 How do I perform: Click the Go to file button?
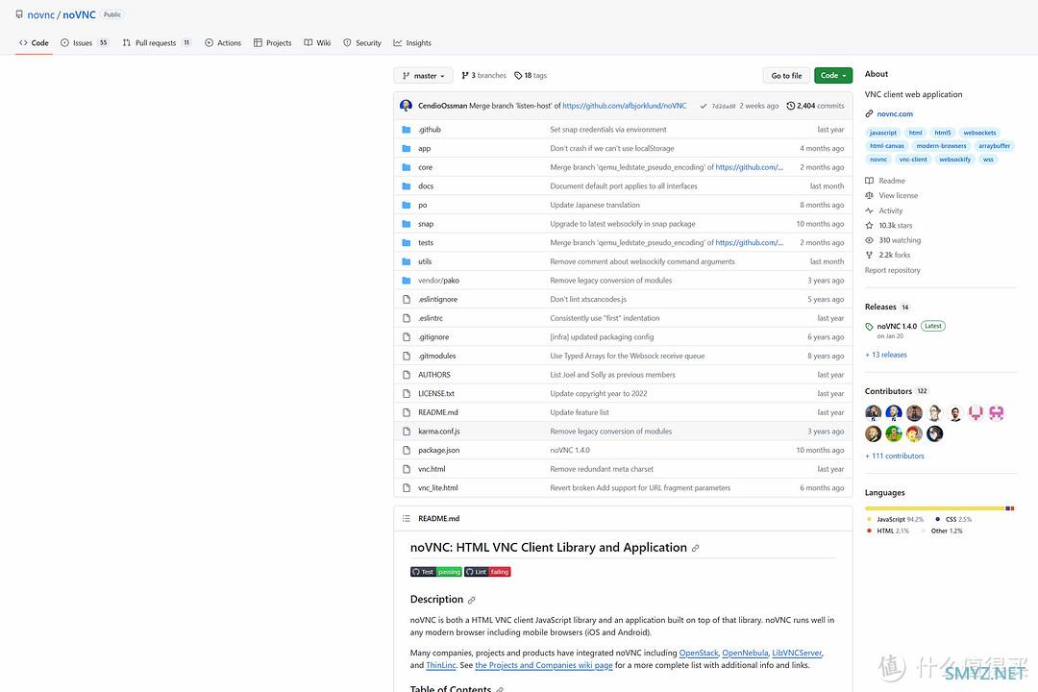coord(786,76)
